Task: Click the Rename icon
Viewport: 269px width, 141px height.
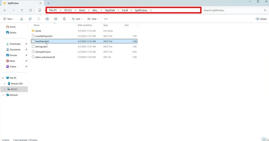Action: click(x=47, y=19)
